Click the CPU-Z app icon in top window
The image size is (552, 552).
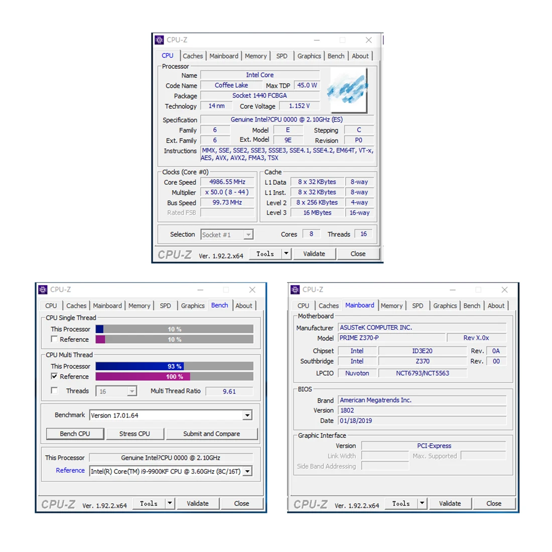pos(159,40)
